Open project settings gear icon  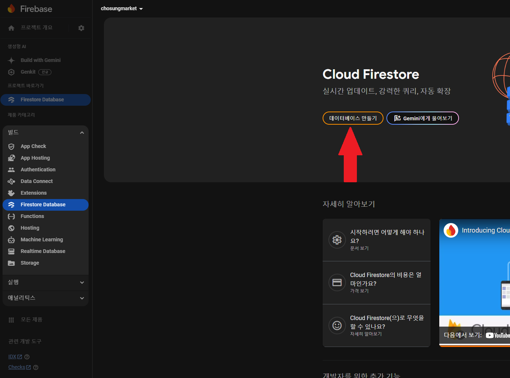(81, 28)
